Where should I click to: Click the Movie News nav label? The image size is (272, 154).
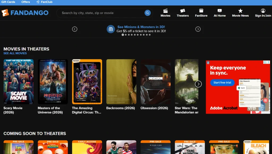tap(240, 16)
